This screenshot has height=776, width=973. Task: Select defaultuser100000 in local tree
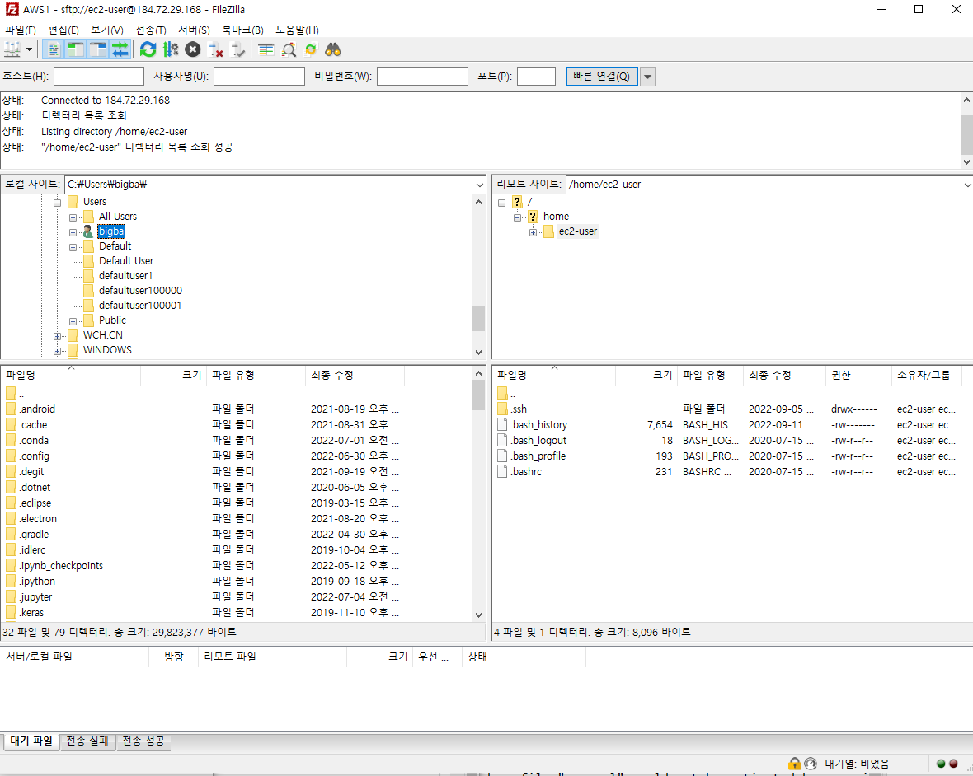140,290
